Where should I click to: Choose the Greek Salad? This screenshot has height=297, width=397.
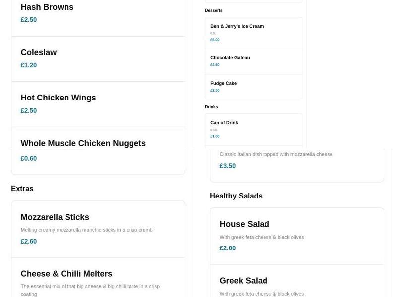click(x=243, y=281)
